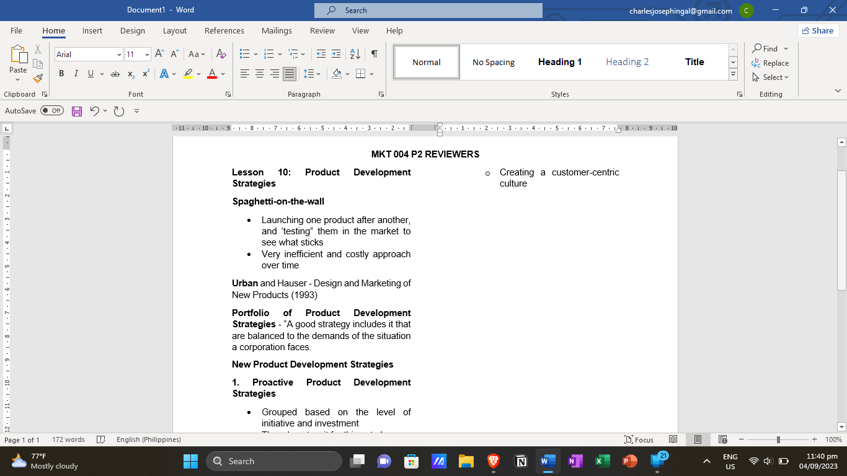Click the Cut scissors icon
The image size is (847, 476).
38,50
